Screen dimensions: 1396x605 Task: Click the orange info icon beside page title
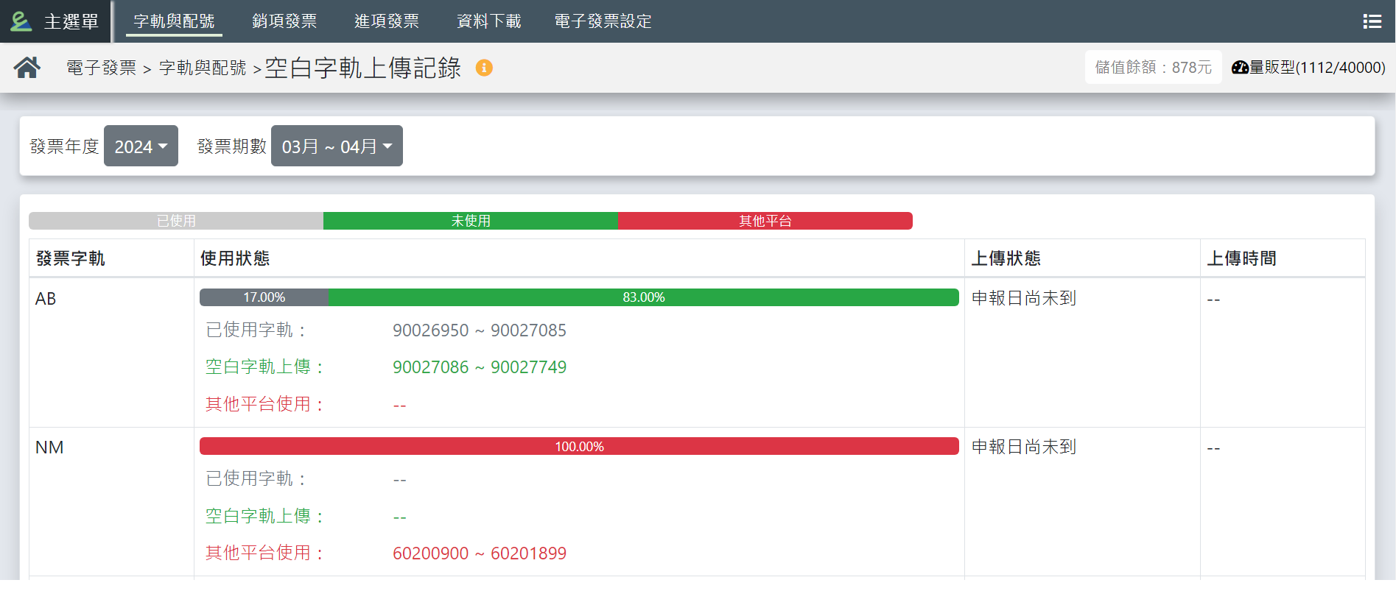[x=484, y=68]
